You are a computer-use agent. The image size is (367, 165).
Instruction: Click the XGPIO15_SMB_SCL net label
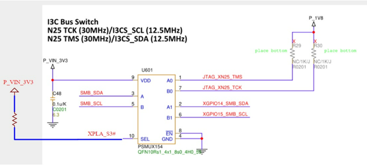coord(225,114)
